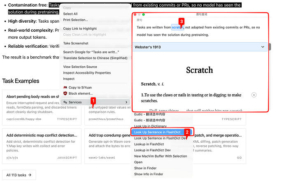Select Search Google for "Tasks are writt..."
This screenshot has width=284, height=181.
[91, 52]
